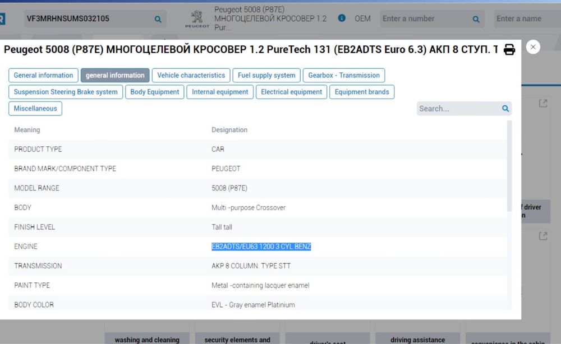Switch to the first 'General information' tab
The height and width of the screenshot is (344, 561).
43,76
